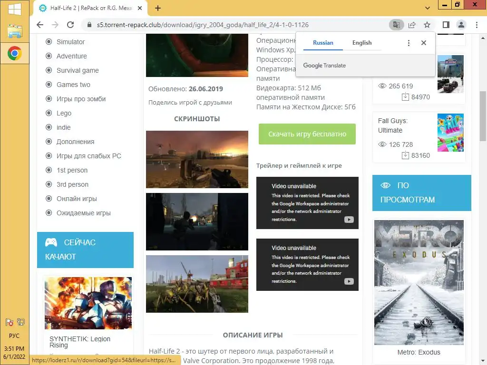Click the padlock site info icon
Viewport: 487px width, 365px height.
[x=89, y=25]
